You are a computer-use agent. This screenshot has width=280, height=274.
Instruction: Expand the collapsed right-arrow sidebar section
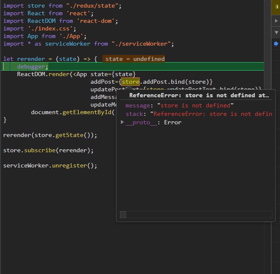(x=277, y=21)
